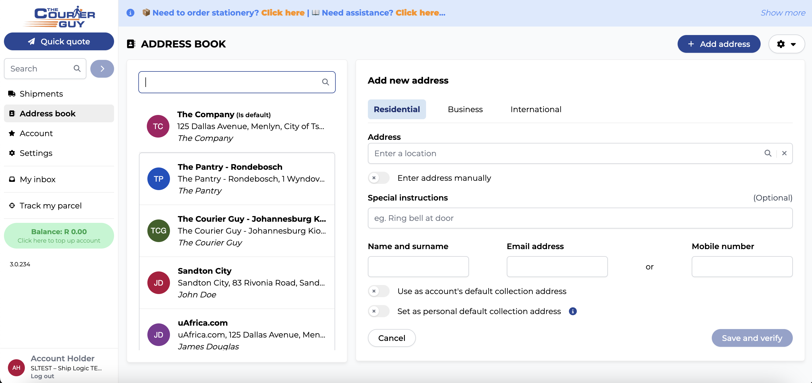Click the Name and surname field
812x383 pixels.
click(418, 267)
